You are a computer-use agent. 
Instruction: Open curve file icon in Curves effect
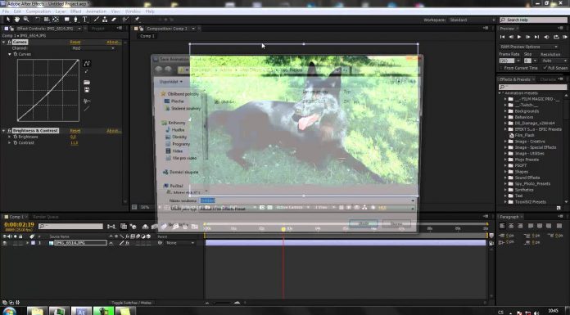[87, 83]
